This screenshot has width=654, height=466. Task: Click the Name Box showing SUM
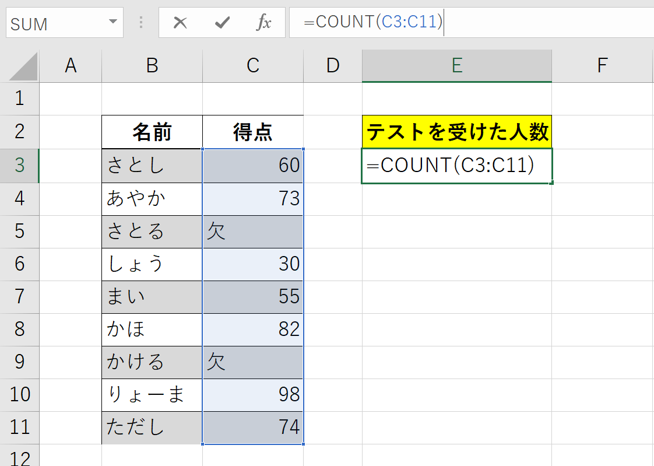click(x=55, y=23)
